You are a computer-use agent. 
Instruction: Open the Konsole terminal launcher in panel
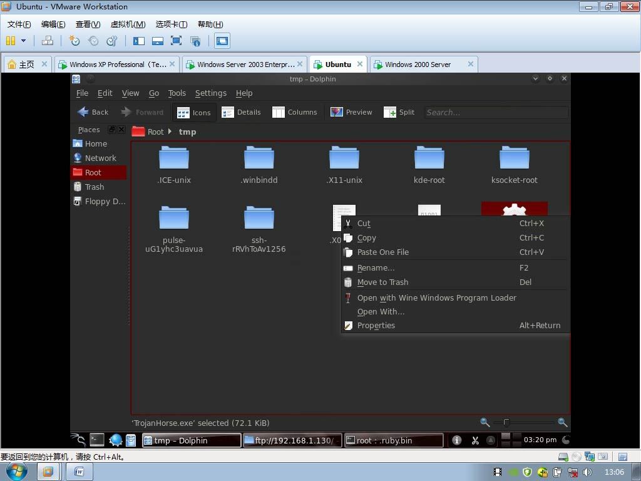click(x=97, y=440)
